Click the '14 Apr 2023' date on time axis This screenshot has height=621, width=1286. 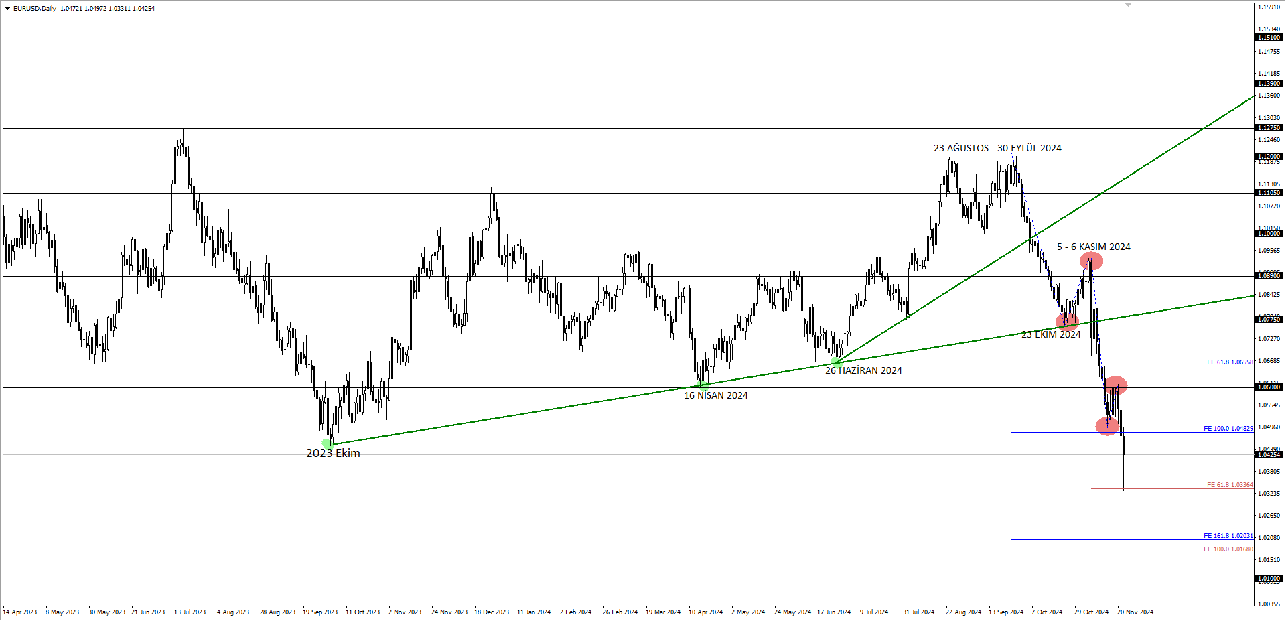(x=20, y=612)
